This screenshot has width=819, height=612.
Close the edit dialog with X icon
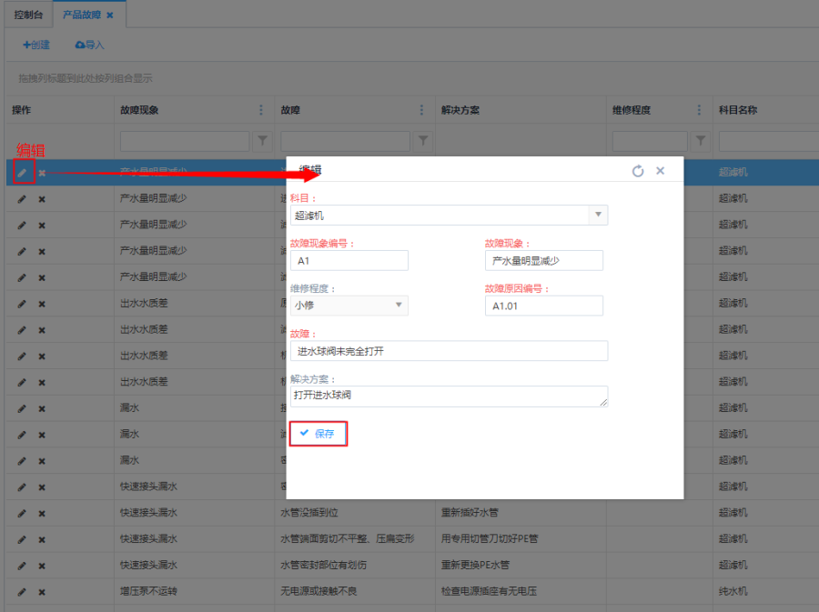661,171
